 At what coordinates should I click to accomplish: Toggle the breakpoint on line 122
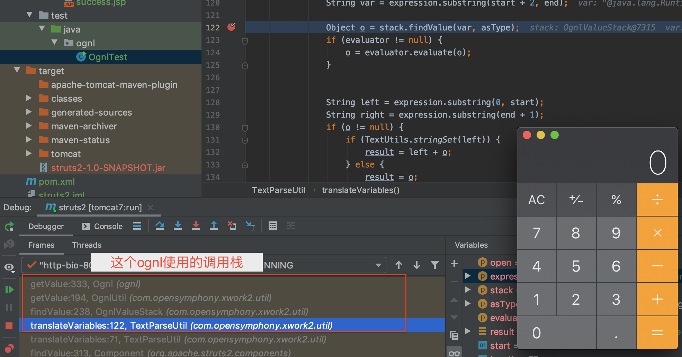coord(232,27)
